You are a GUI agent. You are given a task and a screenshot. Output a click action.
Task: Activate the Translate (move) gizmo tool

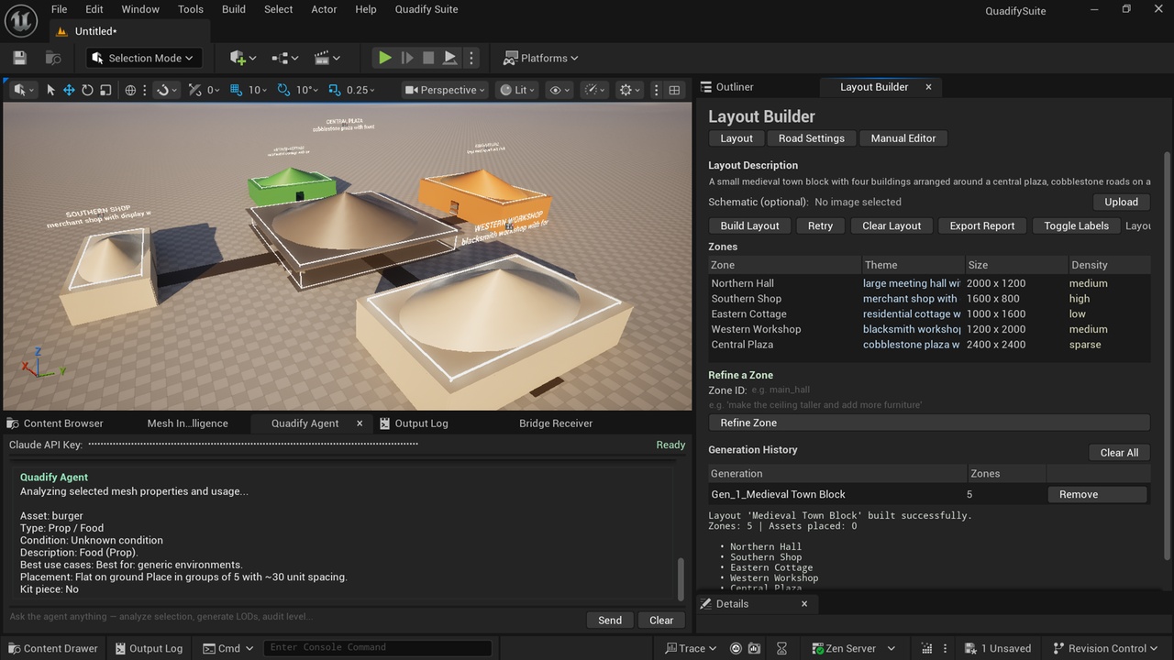point(69,90)
